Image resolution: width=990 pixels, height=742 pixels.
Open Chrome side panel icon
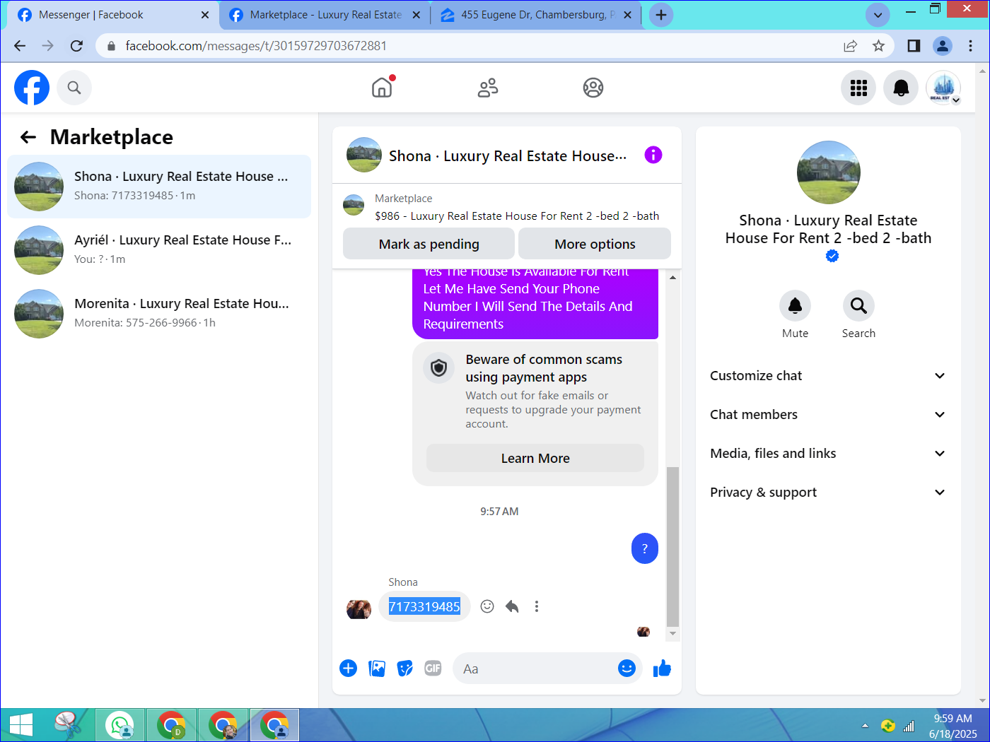click(x=914, y=46)
